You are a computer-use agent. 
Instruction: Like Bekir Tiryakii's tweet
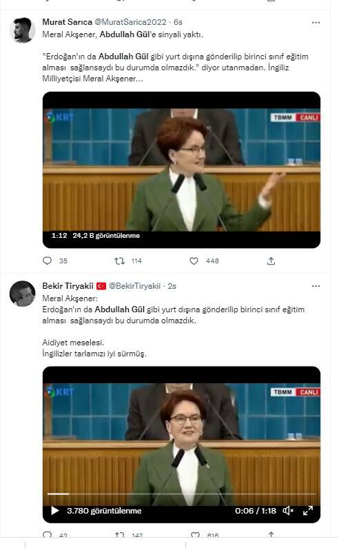pos(195,535)
